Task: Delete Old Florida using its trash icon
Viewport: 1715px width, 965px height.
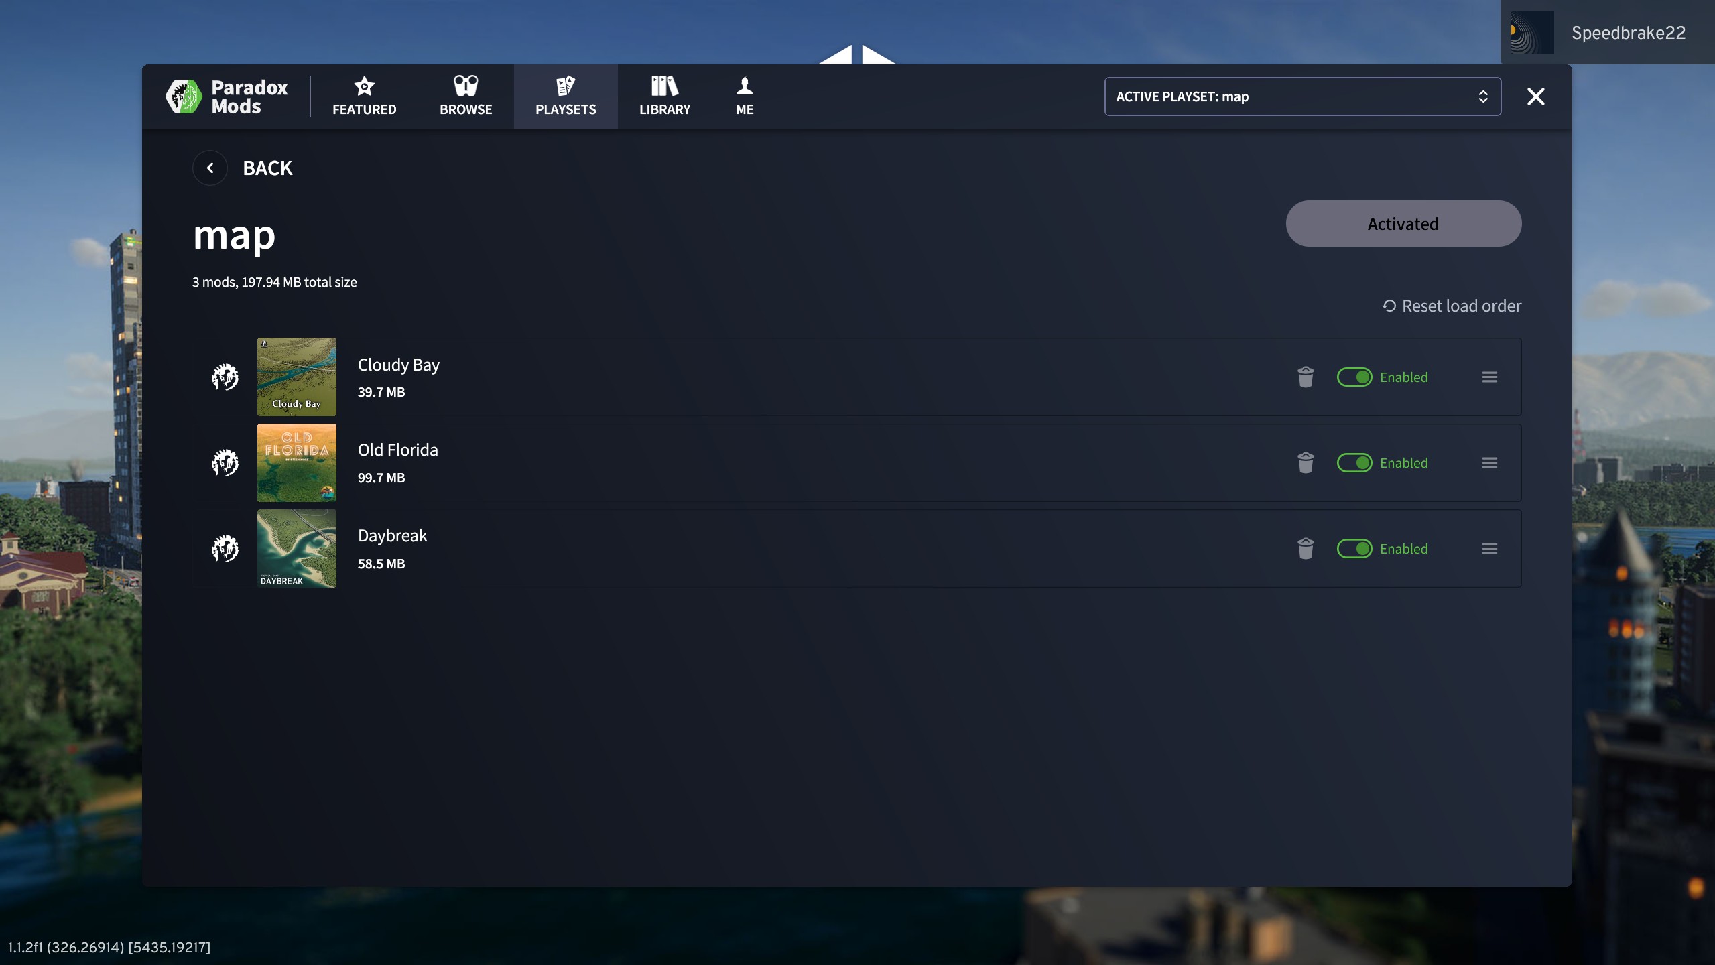Action: (x=1305, y=462)
